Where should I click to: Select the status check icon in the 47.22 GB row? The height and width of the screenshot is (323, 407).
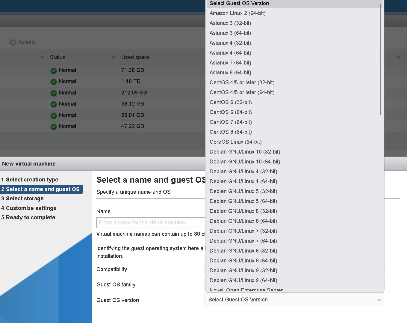[54, 127]
